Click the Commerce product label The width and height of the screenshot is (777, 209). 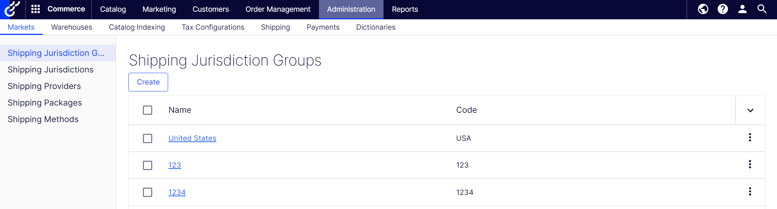tap(66, 9)
